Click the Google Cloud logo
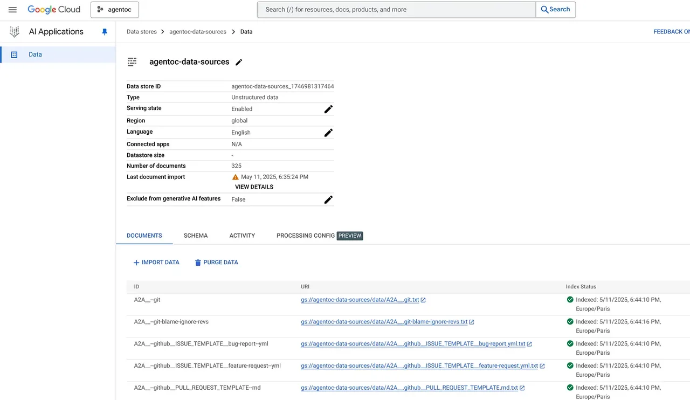This screenshot has width=690, height=400. pyautogui.click(x=54, y=10)
